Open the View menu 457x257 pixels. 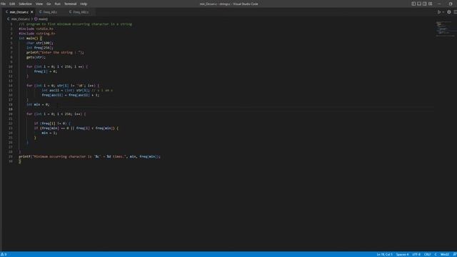pyautogui.click(x=39, y=4)
